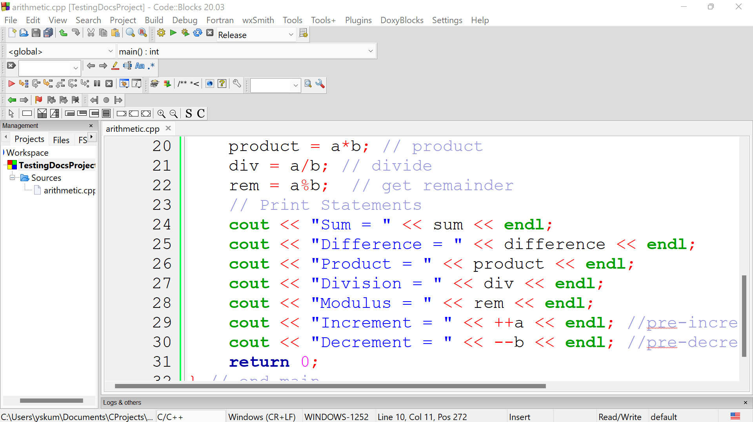Open the Release build target dropdown
The image size is (753, 422).
coord(291,35)
